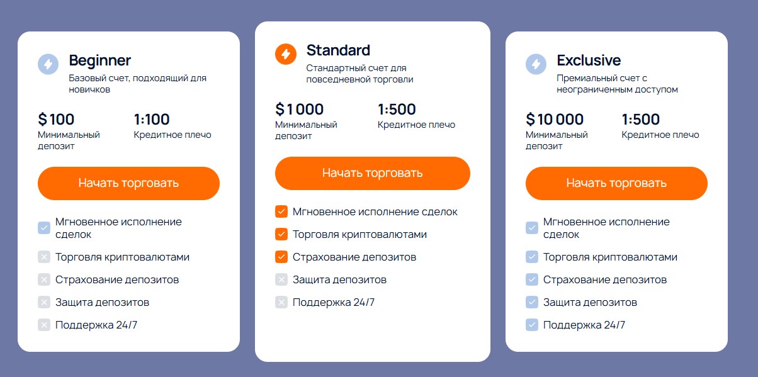Click Standard's orange instant execution checkmark

[x=281, y=211]
